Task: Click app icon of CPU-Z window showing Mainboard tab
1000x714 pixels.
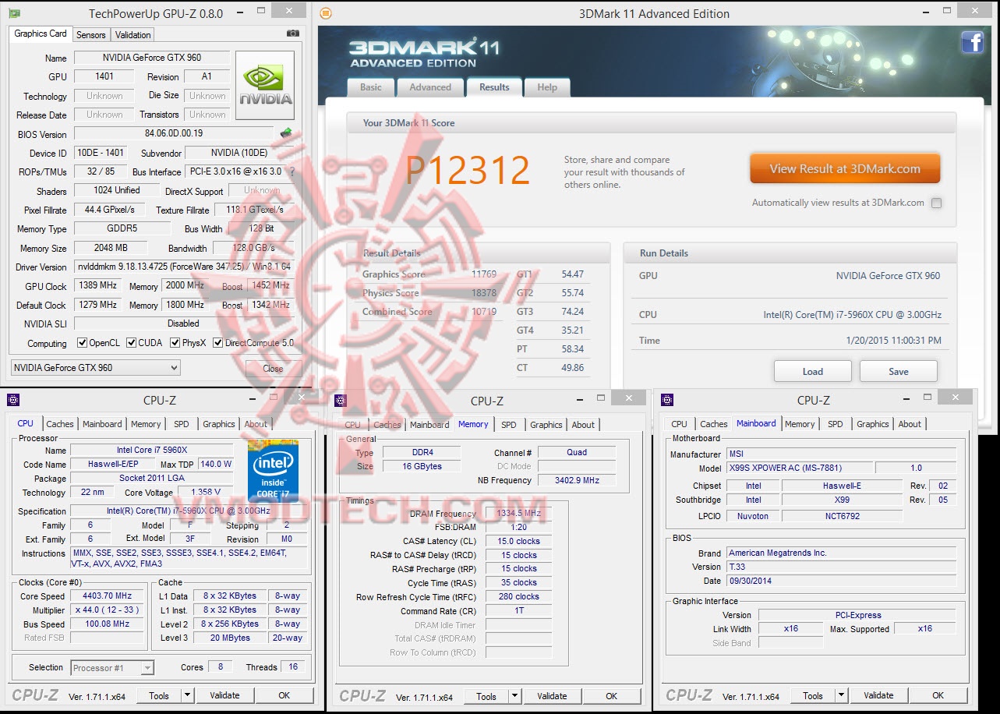Action: click(x=666, y=400)
